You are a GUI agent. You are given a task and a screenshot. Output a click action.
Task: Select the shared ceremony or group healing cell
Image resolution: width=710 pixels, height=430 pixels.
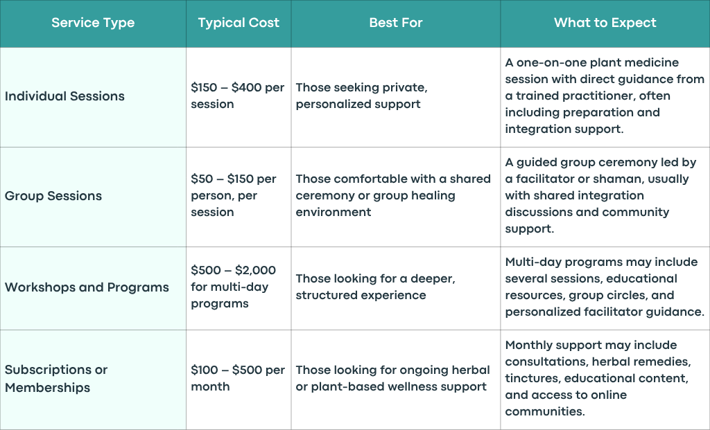click(x=394, y=195)
